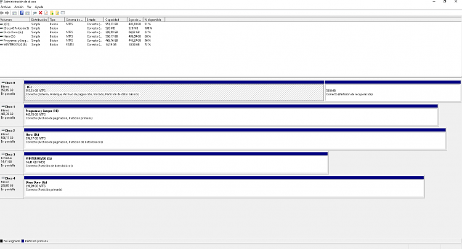
Task: Select the Disco Duro (G:) volume name in list
Action: click(13, 33)
